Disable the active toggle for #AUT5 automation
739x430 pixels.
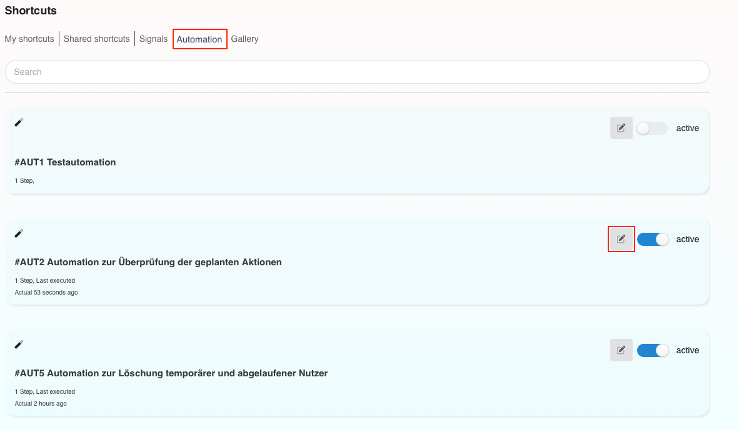(653, 350)
